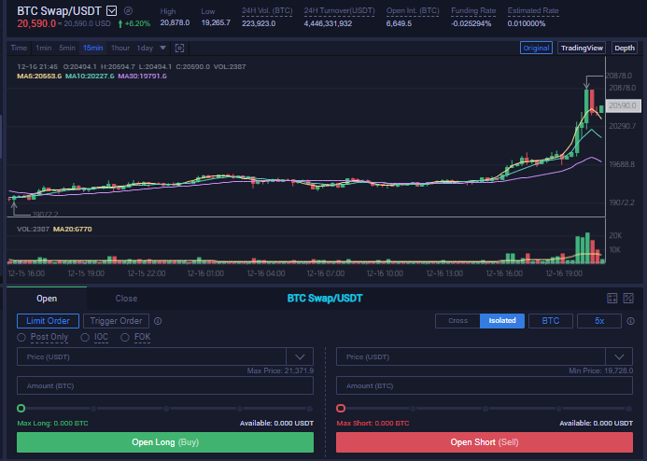The width and height of the screenshot is (647, 461).
Task: Select the IOC radio option
Action: [85, 337]
